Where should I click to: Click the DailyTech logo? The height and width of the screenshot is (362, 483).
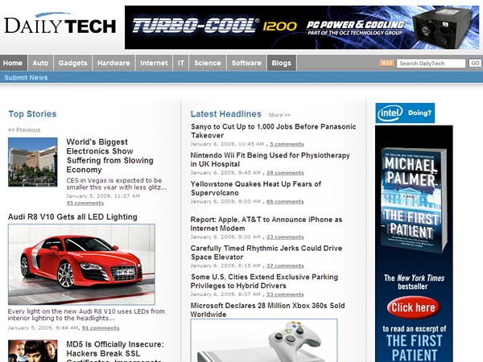pyautogui.click(x=60, y=24)
